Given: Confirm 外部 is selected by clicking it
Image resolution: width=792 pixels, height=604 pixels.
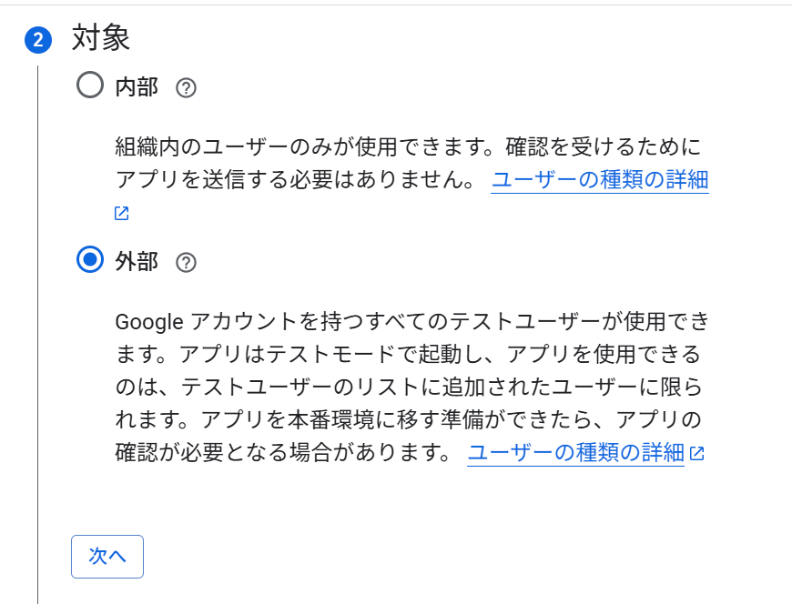Looking at the screenshot, I should [88, 261].
